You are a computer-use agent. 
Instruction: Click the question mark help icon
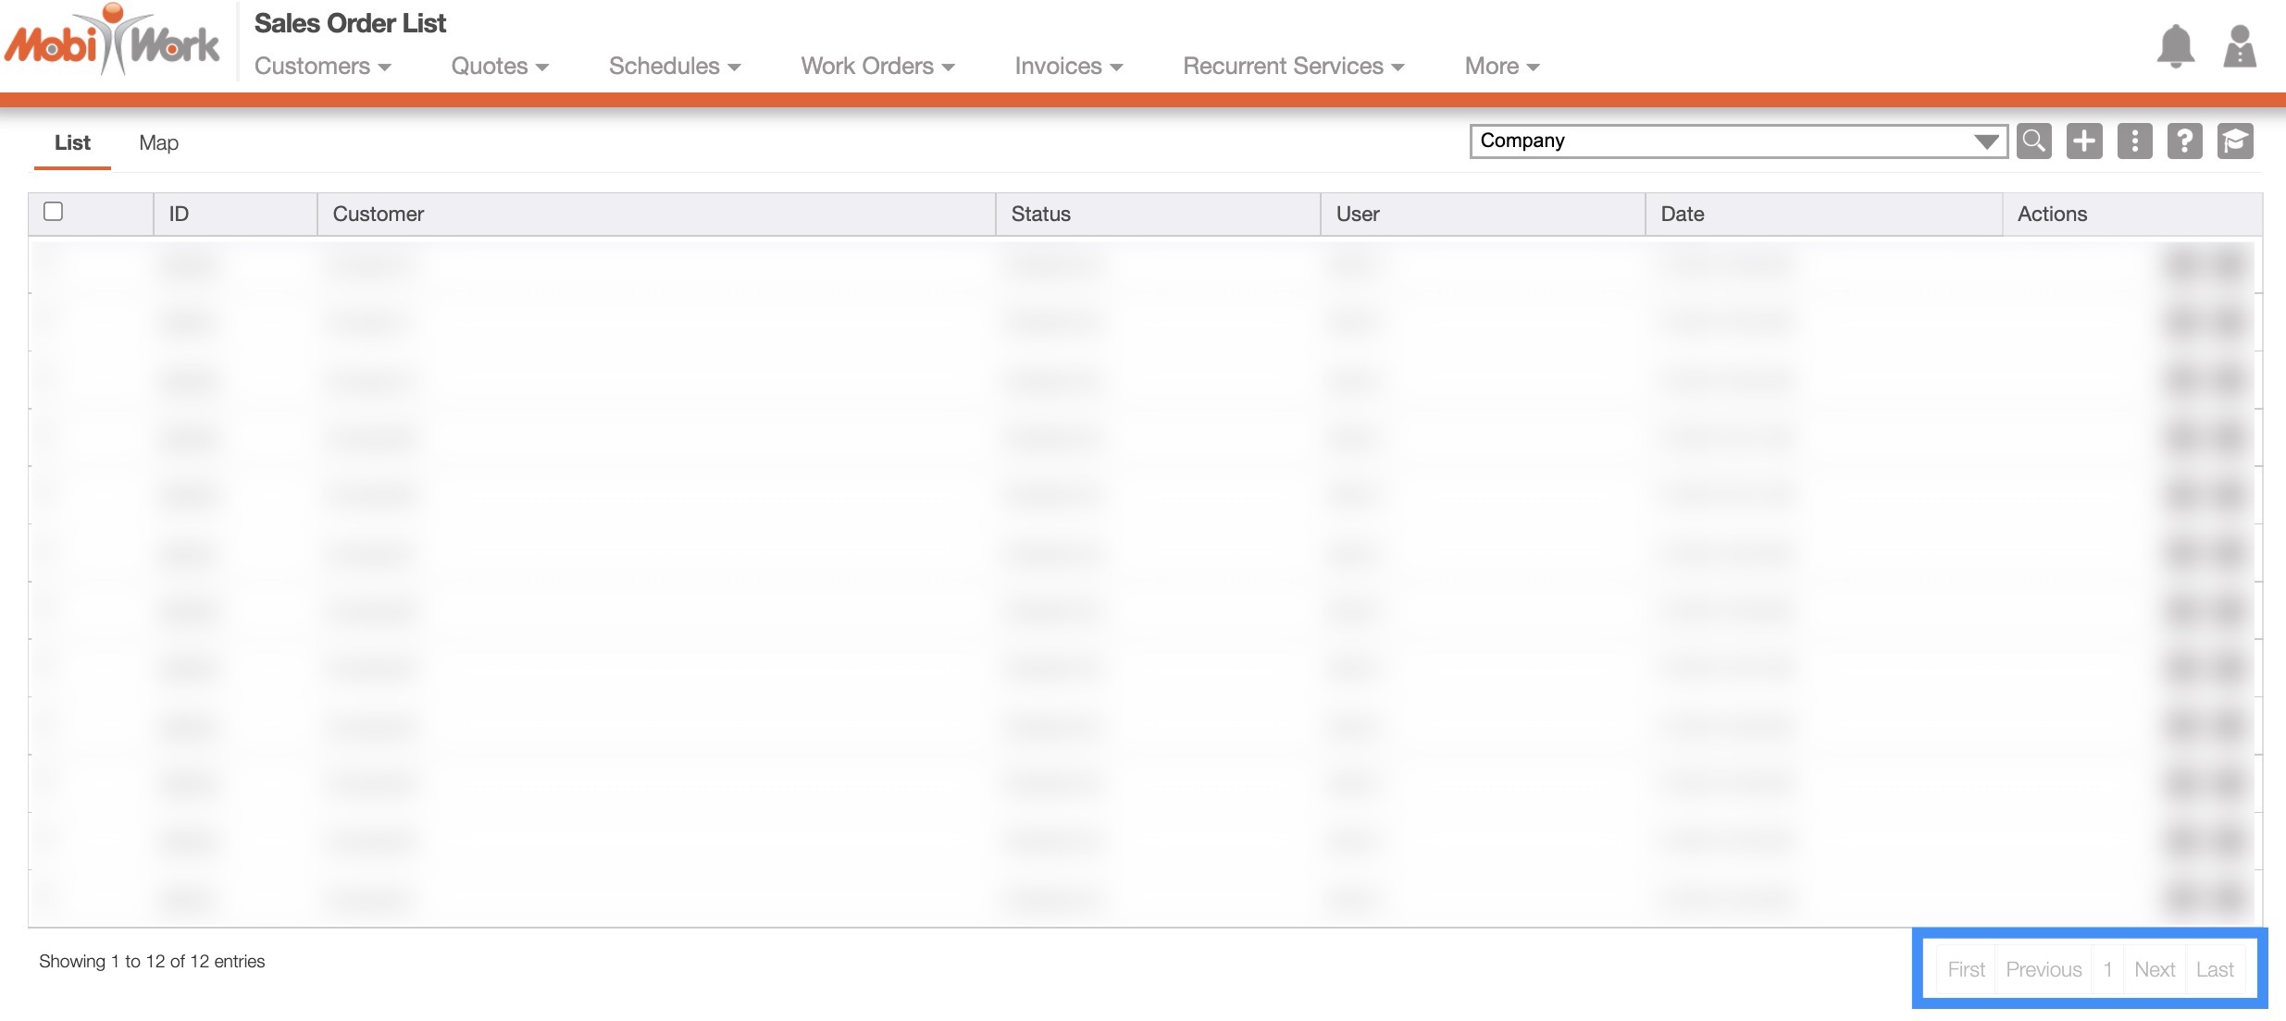2183,141
